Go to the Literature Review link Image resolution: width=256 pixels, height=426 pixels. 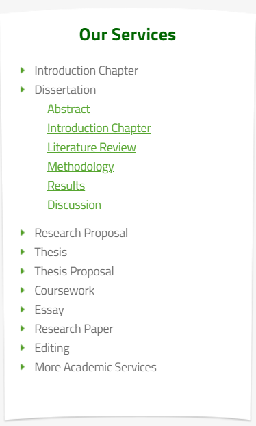[92, 147]
